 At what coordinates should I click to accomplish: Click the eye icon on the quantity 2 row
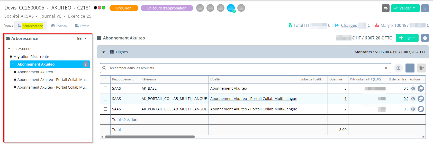pyautogui.click(x=413, y=109)
